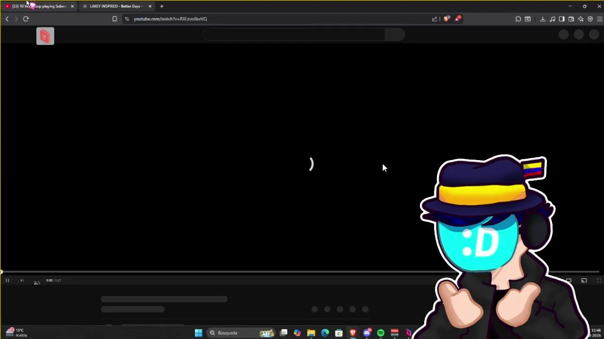The height and width of the screenshot is (339, 604).
Task: Switch to LAKEY INSPIRED - Better Days tab
Action: pyautogui.click(x=116, y=6)
